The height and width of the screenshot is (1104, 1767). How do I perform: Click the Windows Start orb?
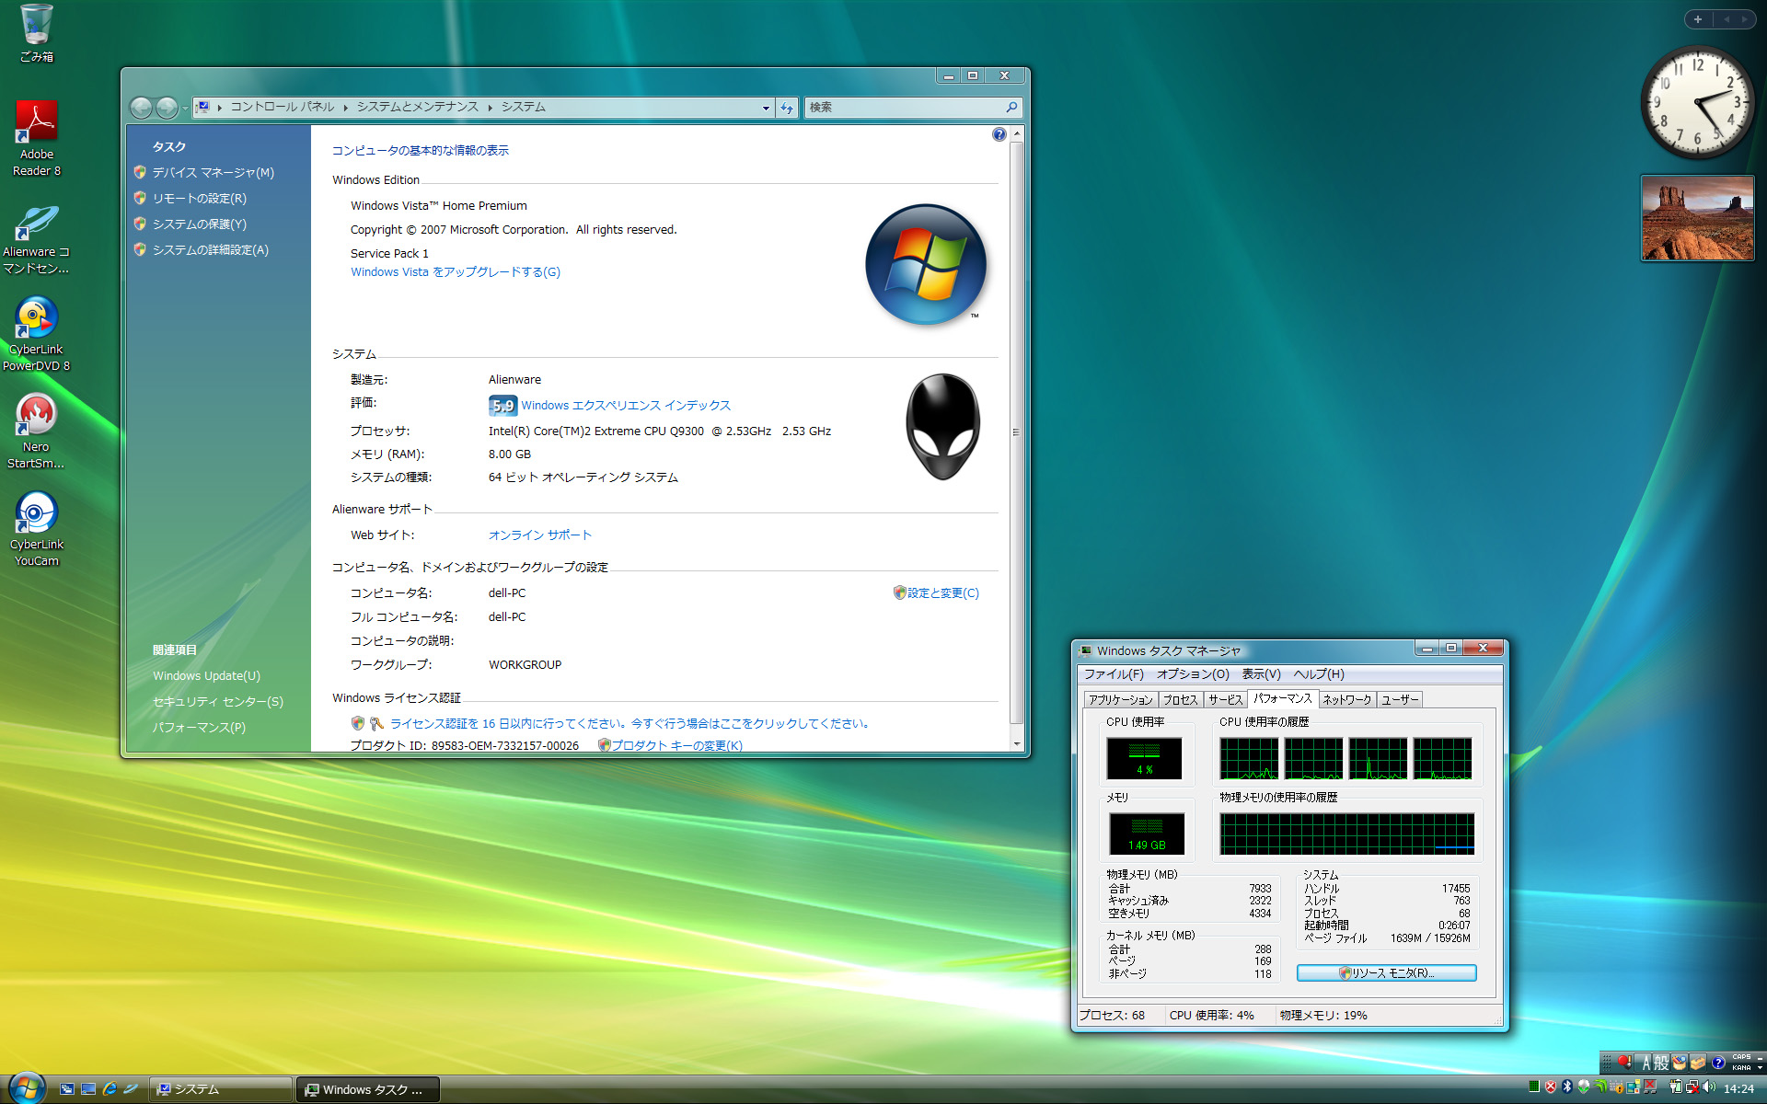(x=26, y=1088)
